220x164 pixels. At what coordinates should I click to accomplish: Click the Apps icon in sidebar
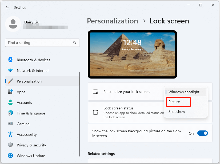click(10, 92)
